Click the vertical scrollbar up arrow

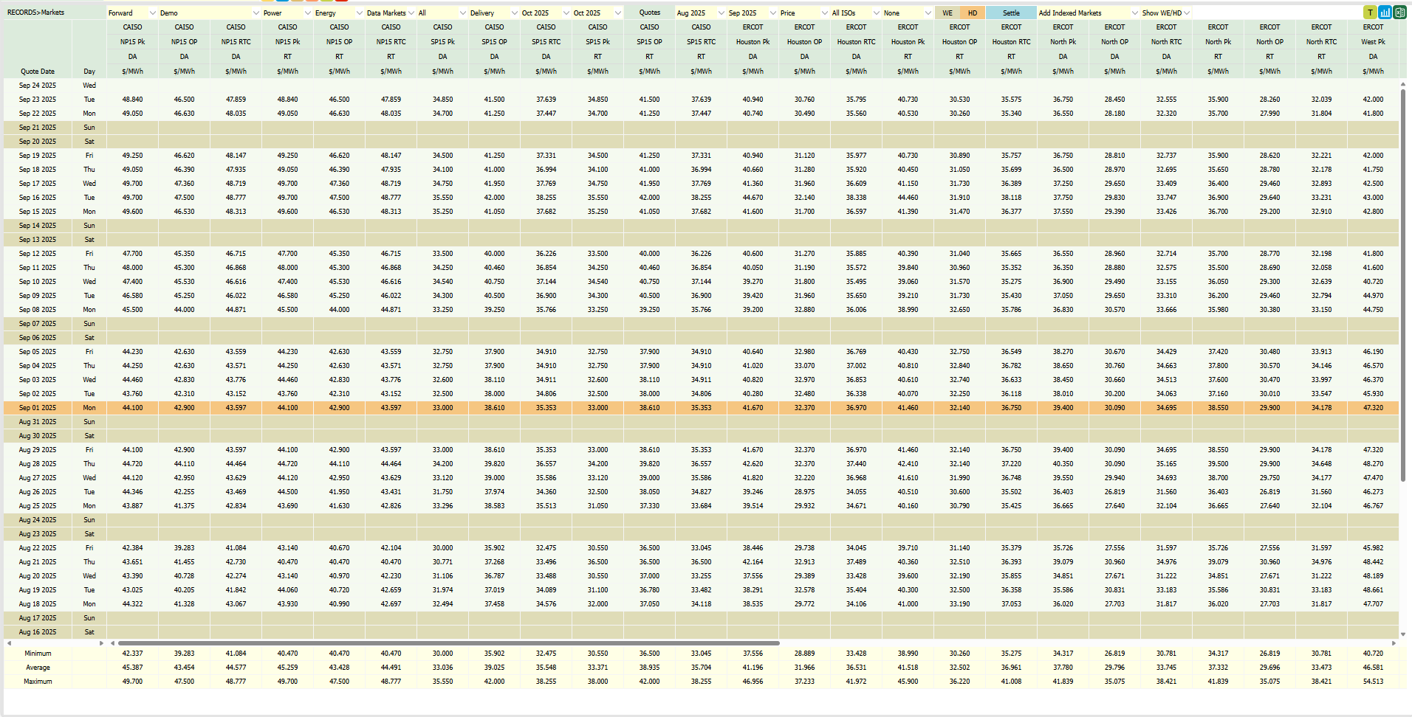[1402, 84]
